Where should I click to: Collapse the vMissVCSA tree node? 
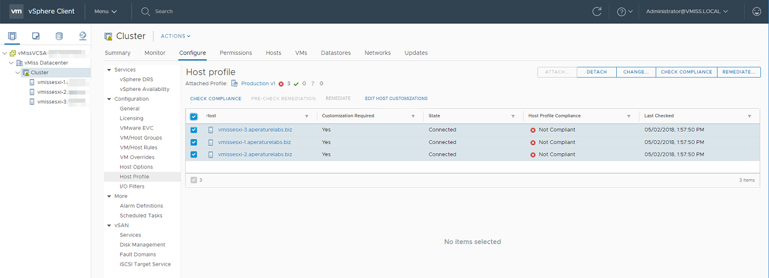[4, 53]
